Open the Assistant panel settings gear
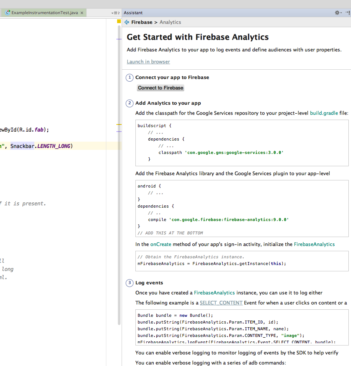 pyautogui.click(x=337, y=13)
